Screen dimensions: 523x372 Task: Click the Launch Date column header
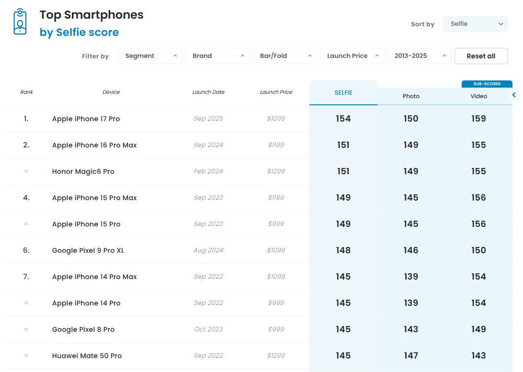coord(208,92)
